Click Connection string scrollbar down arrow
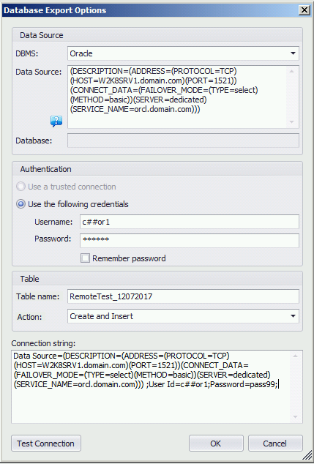This screenshot has width=314, height=464. coord(296,416)
